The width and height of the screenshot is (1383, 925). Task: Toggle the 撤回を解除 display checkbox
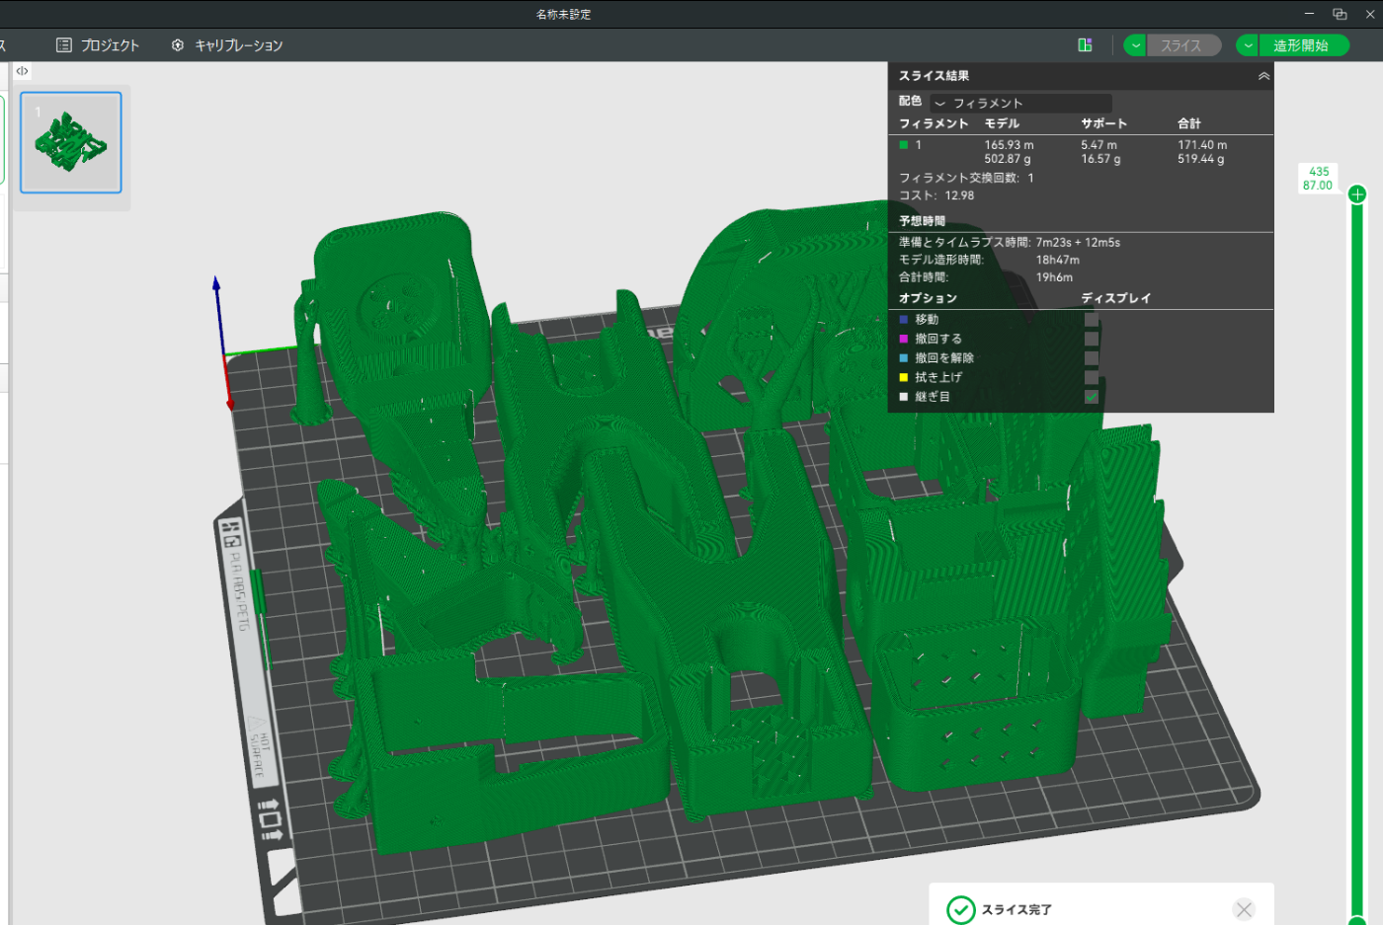coord(1092,358)
